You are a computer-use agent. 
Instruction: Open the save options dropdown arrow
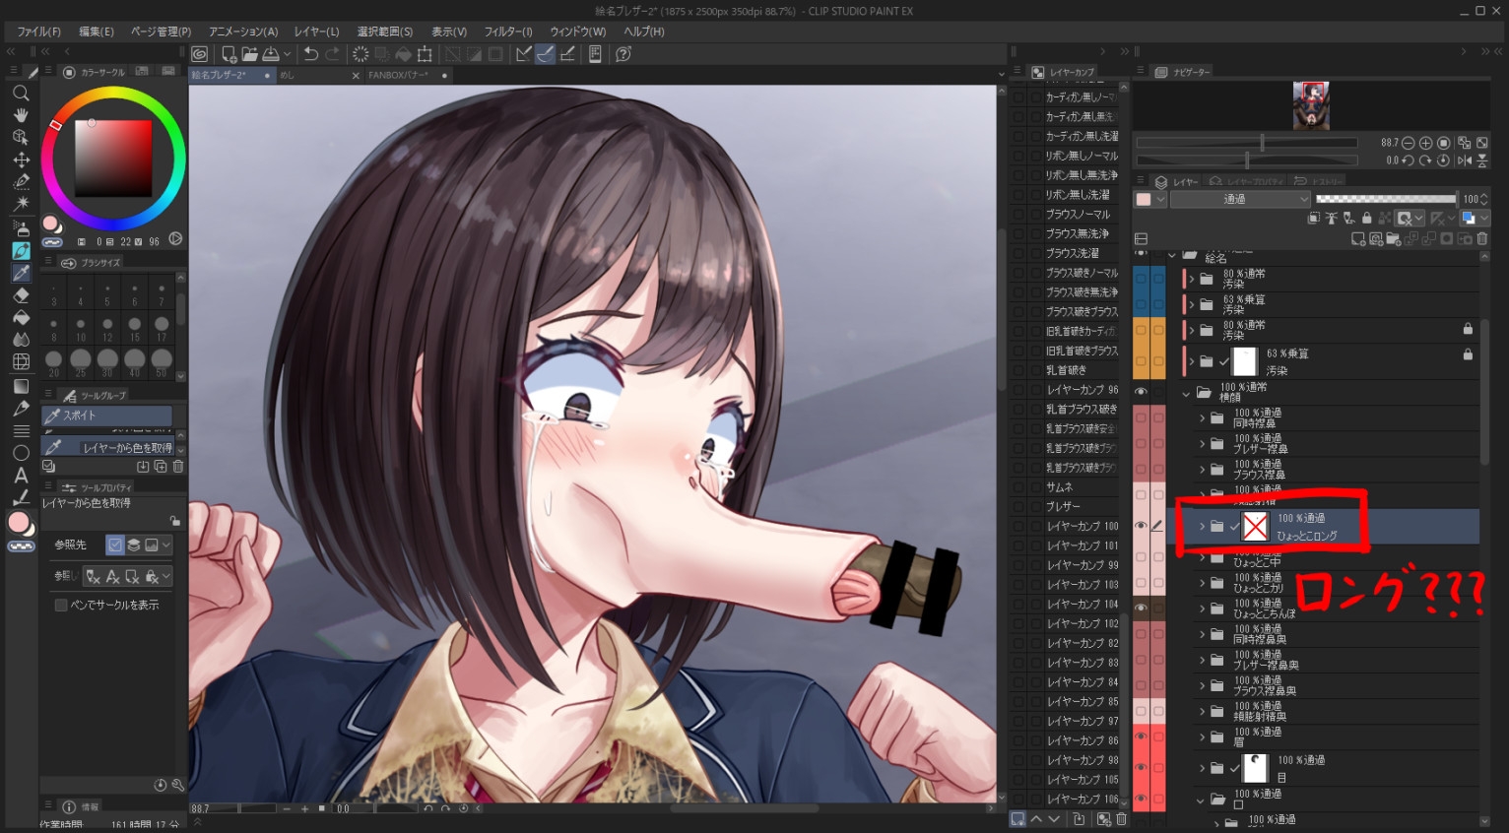point(287,54)
